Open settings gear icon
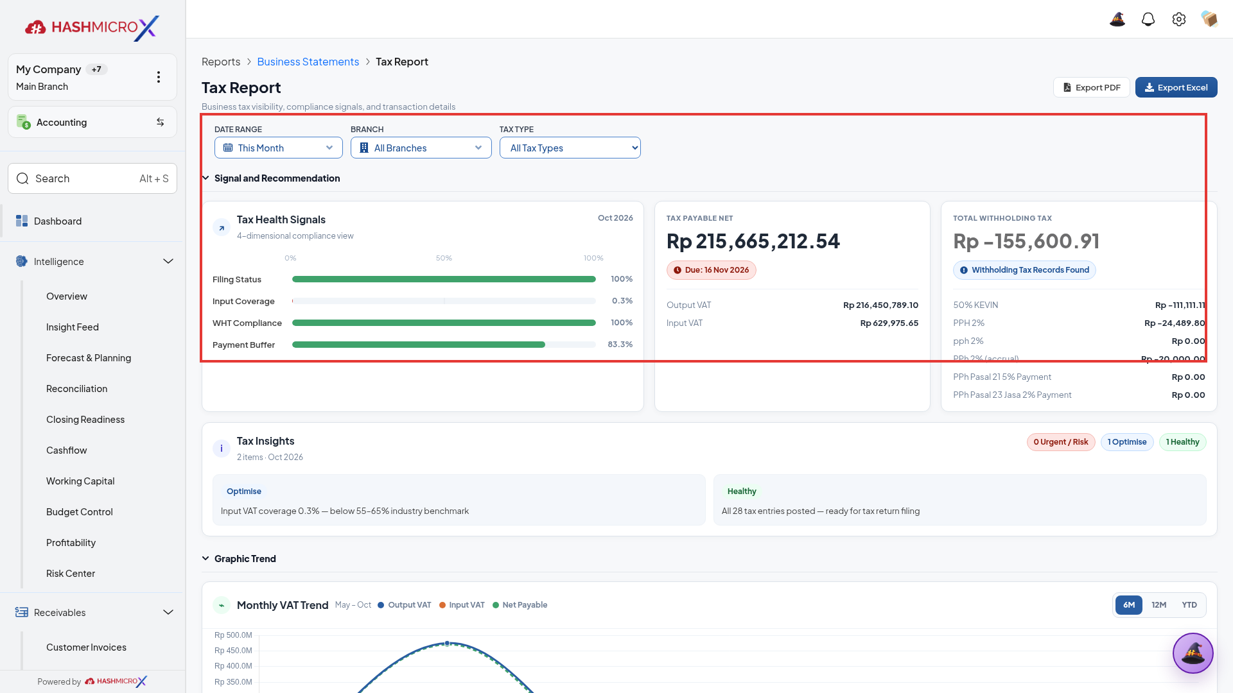The width and height of the screenshot is (1233, 693). [1179, 19]
